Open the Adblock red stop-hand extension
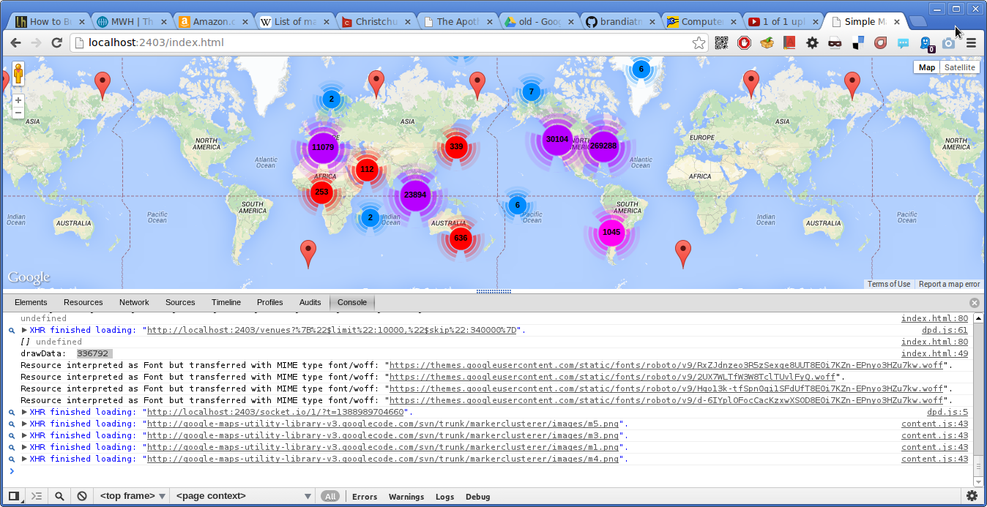This screenshot has width=987, height=507. [744, 43]
